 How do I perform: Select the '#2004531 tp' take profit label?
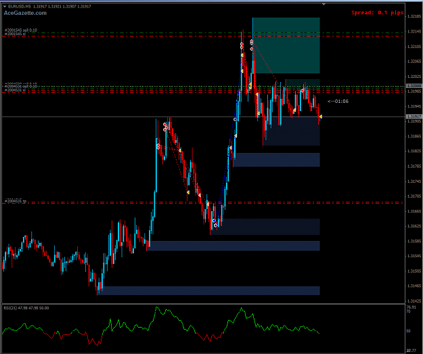(16, 201)
